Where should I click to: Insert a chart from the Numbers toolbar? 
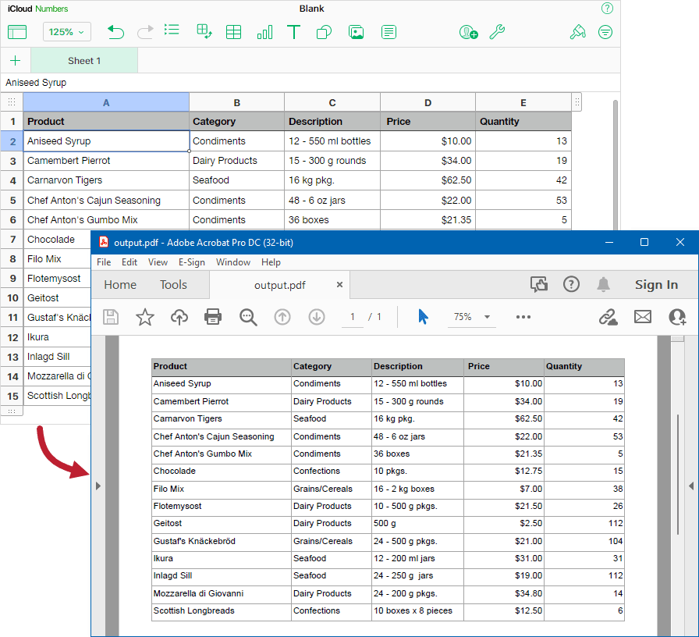pyautogui.click(x=264, y=32)
